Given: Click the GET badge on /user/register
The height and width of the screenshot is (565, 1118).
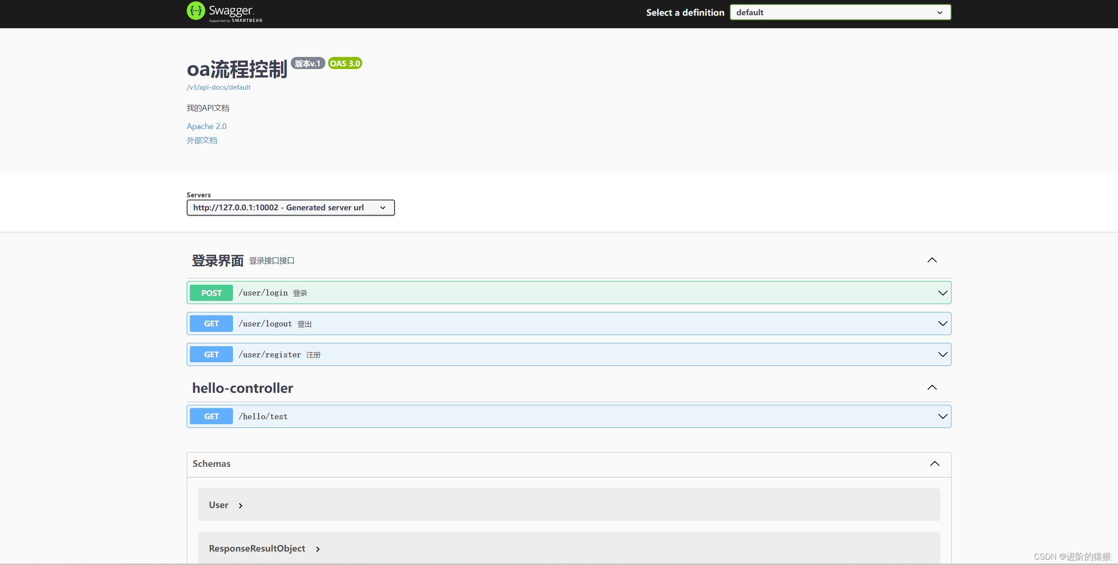Looking at the screenshot, I should click(x=211, y=354).
